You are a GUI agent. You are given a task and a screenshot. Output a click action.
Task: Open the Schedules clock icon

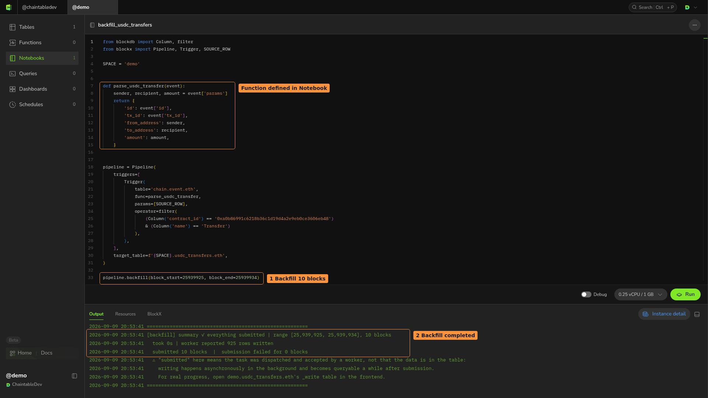[13, 105]
